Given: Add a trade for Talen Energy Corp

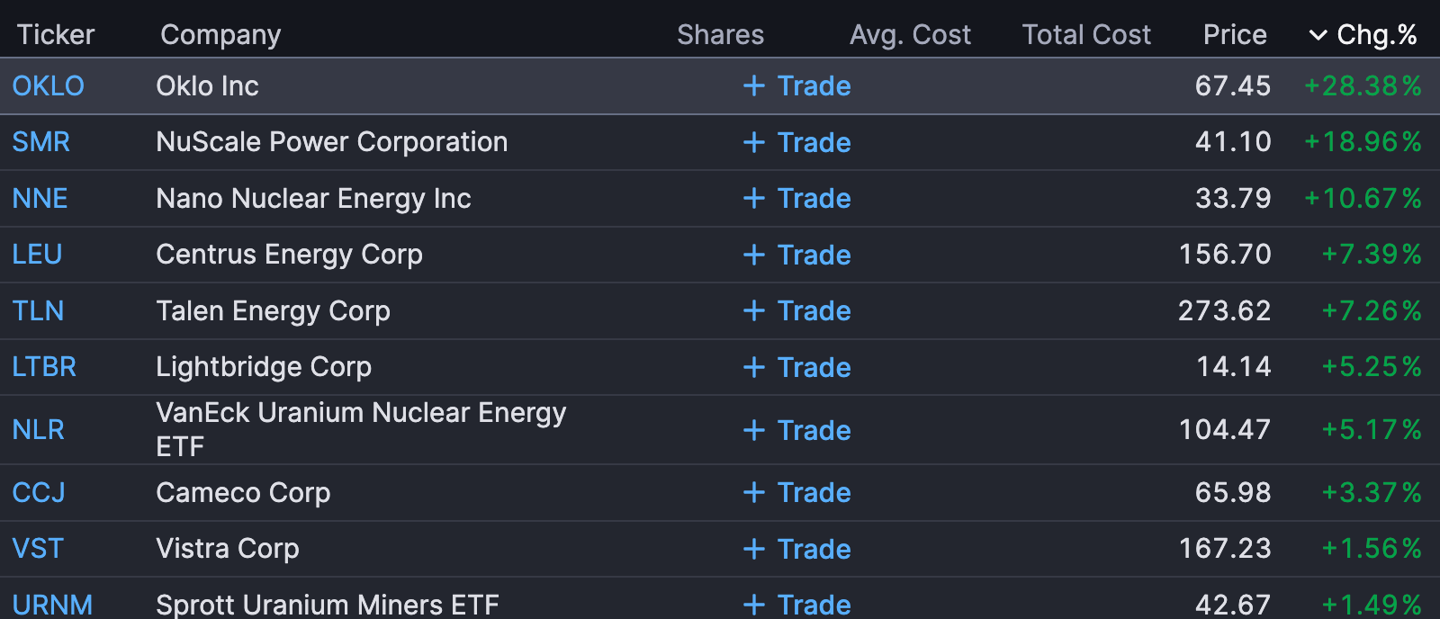Looking at the screenshot, I should 797,310.
